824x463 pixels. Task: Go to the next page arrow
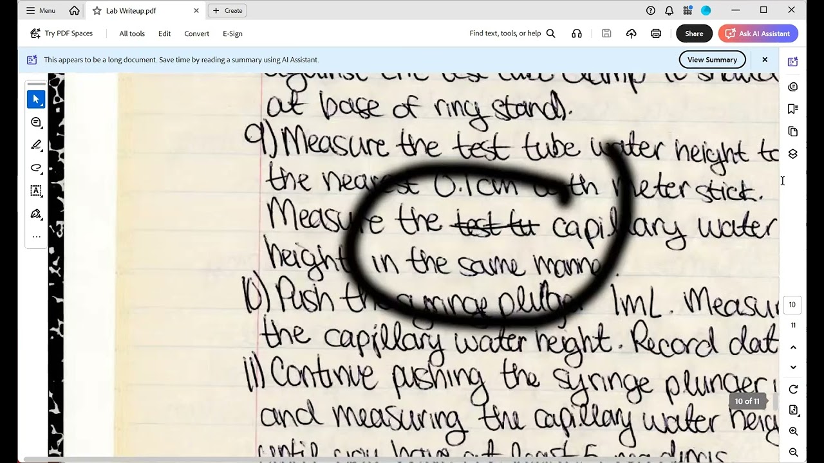click(x=793, y=368)
